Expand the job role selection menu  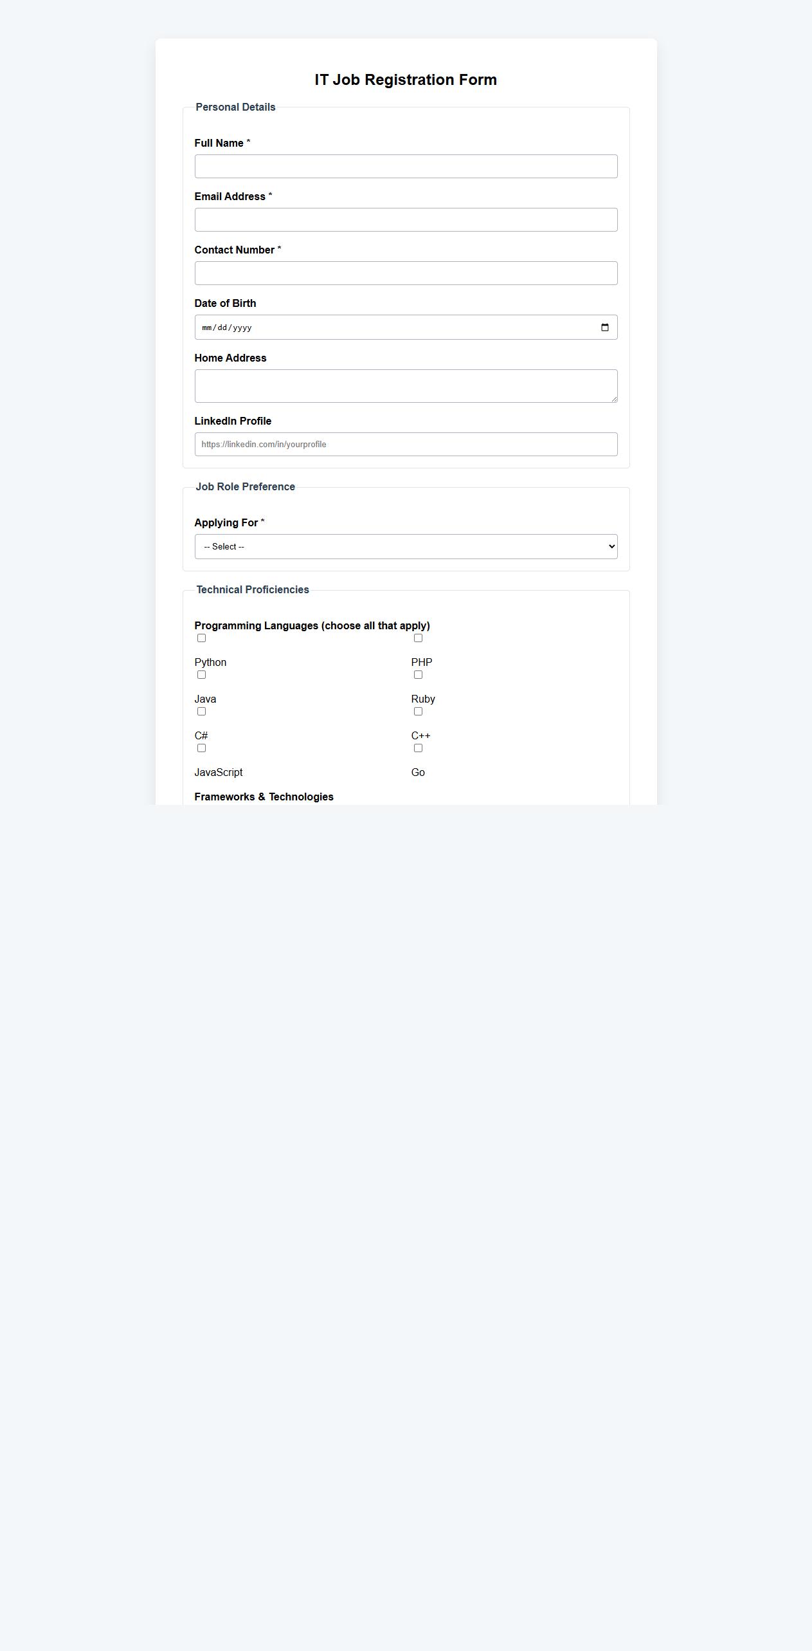(x=406, y=546)
